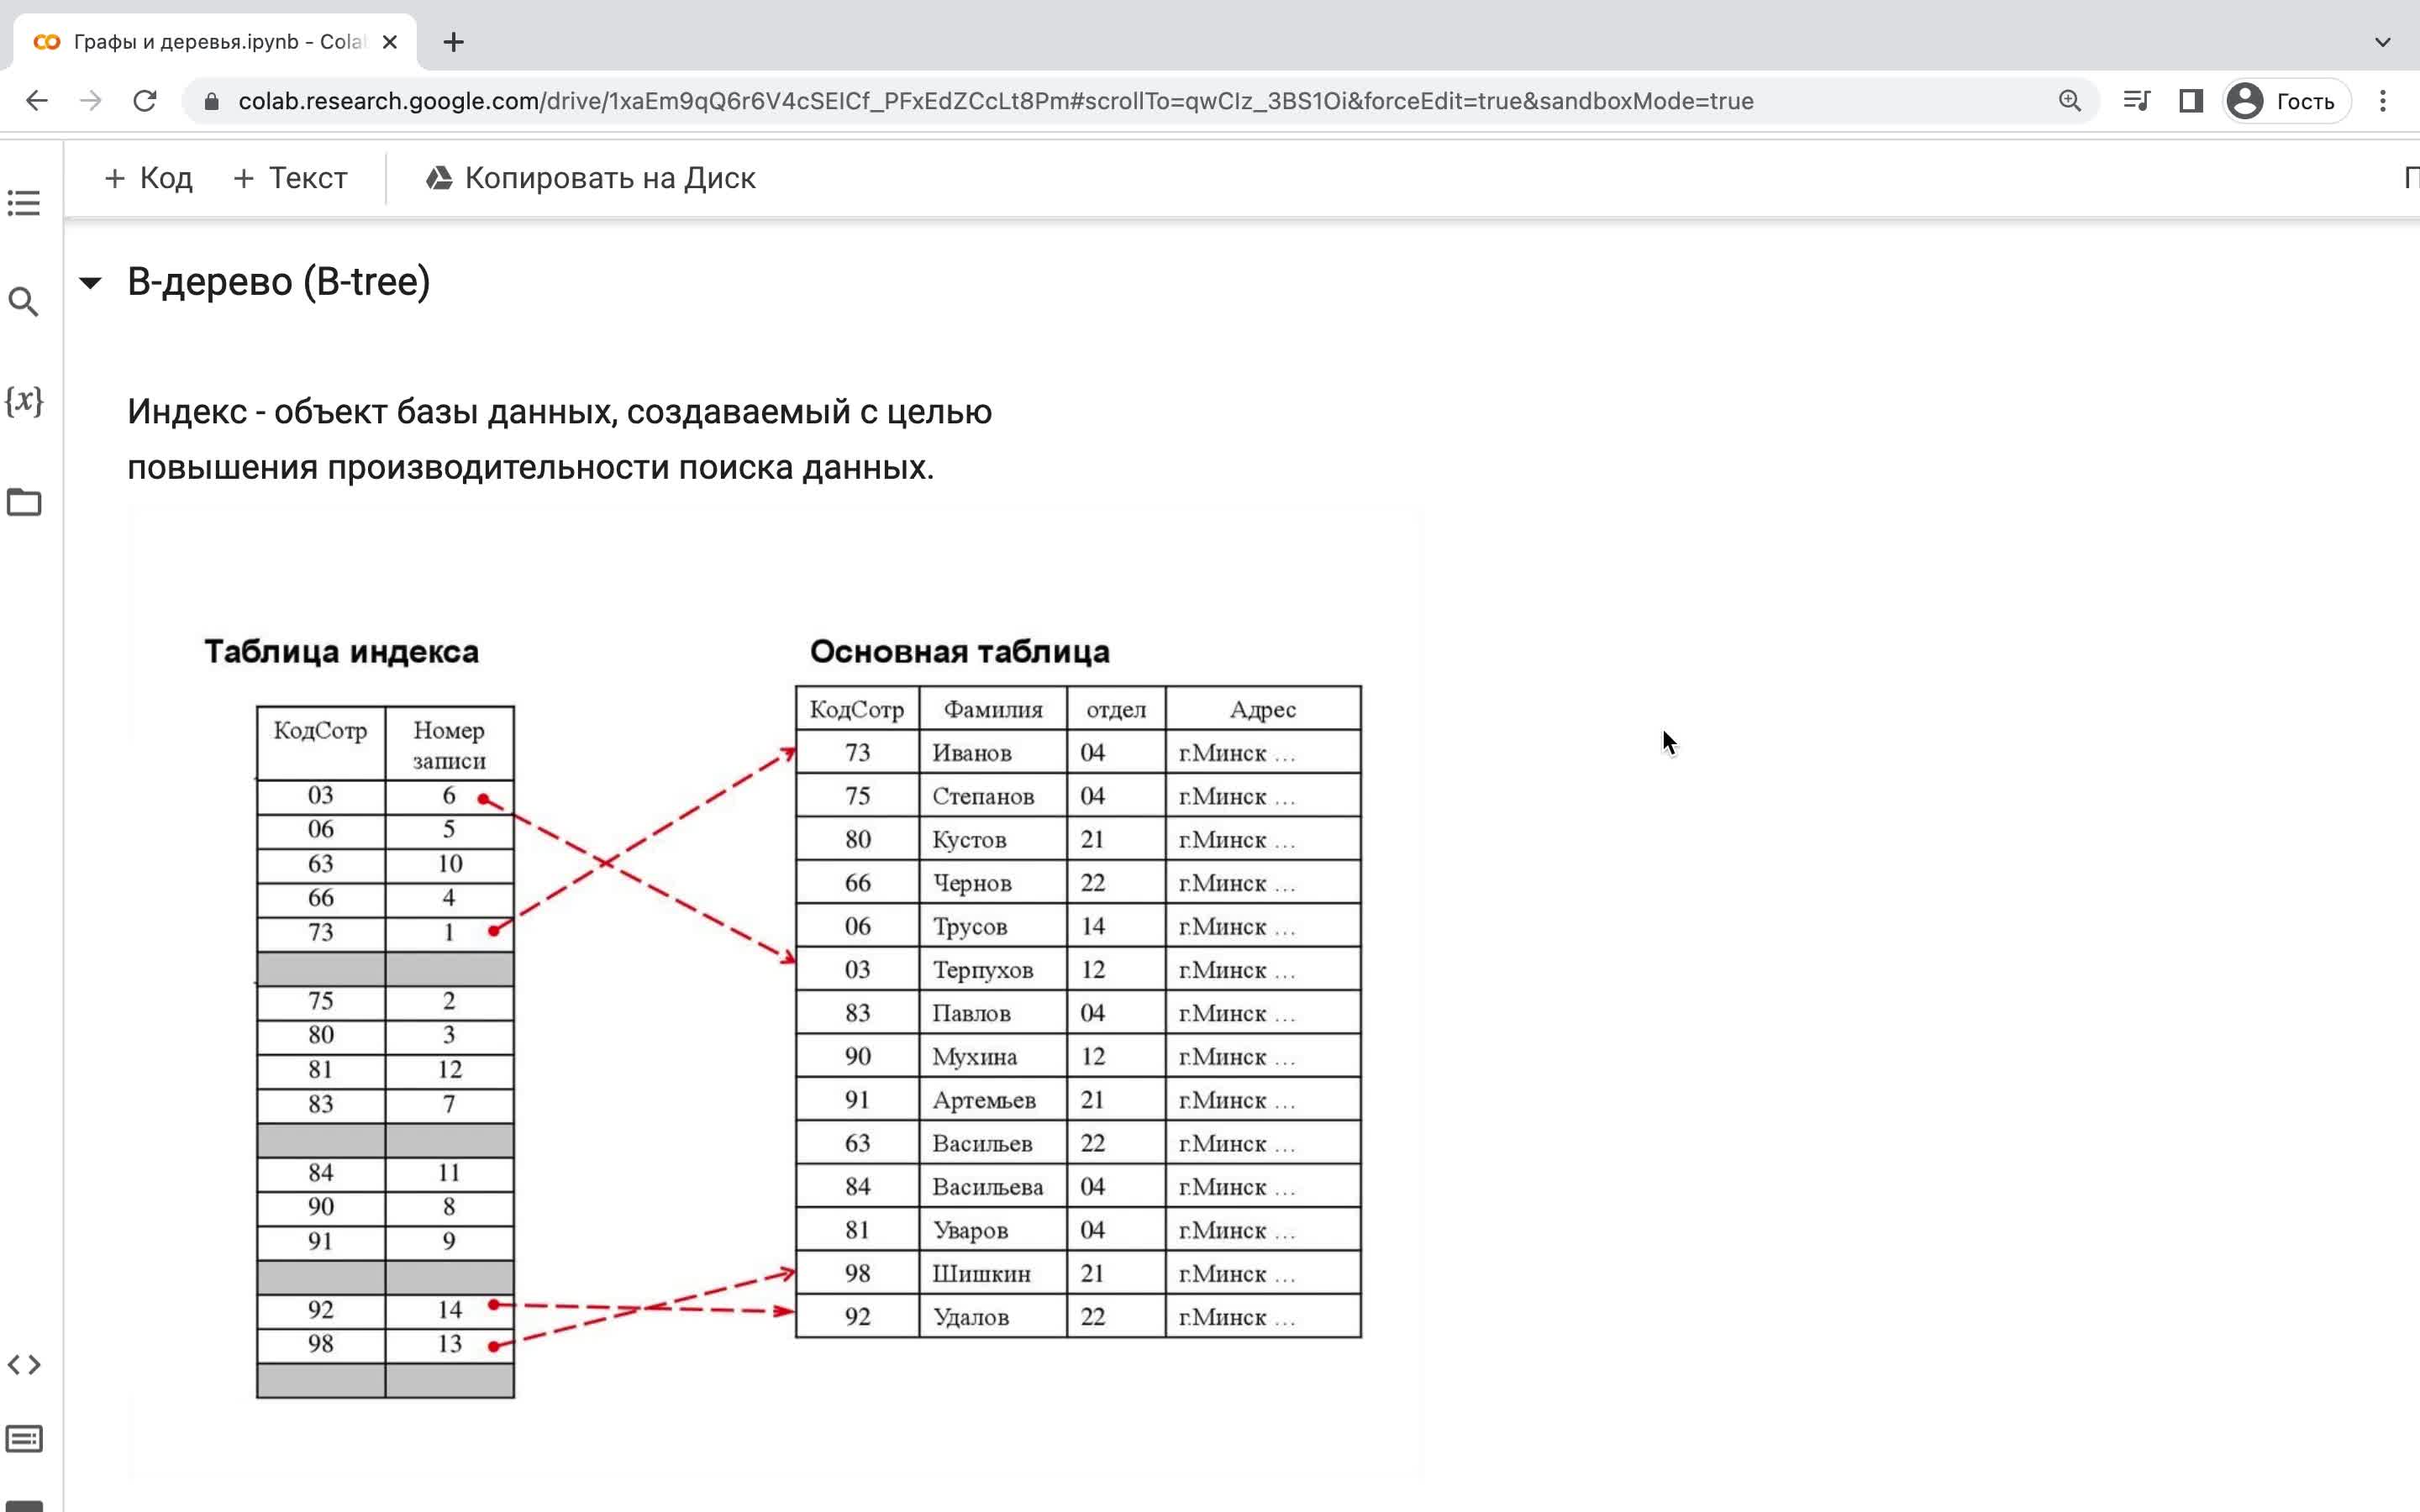Click the Чернов table cell
Viewport: 2420px width, 1512px height.
tap(993, 883)
